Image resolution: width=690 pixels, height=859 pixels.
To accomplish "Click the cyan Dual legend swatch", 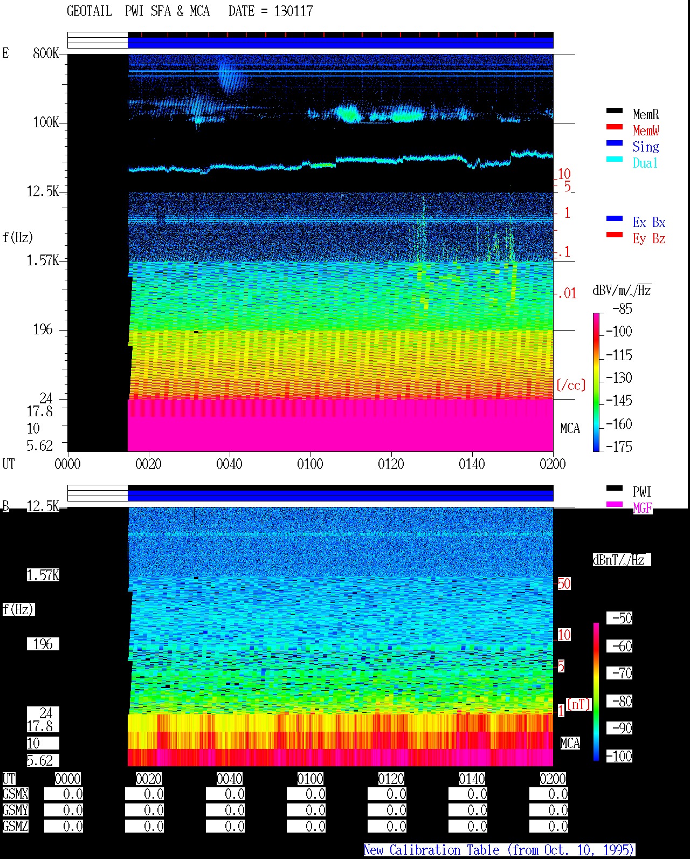I will click(x=615, y=159).
